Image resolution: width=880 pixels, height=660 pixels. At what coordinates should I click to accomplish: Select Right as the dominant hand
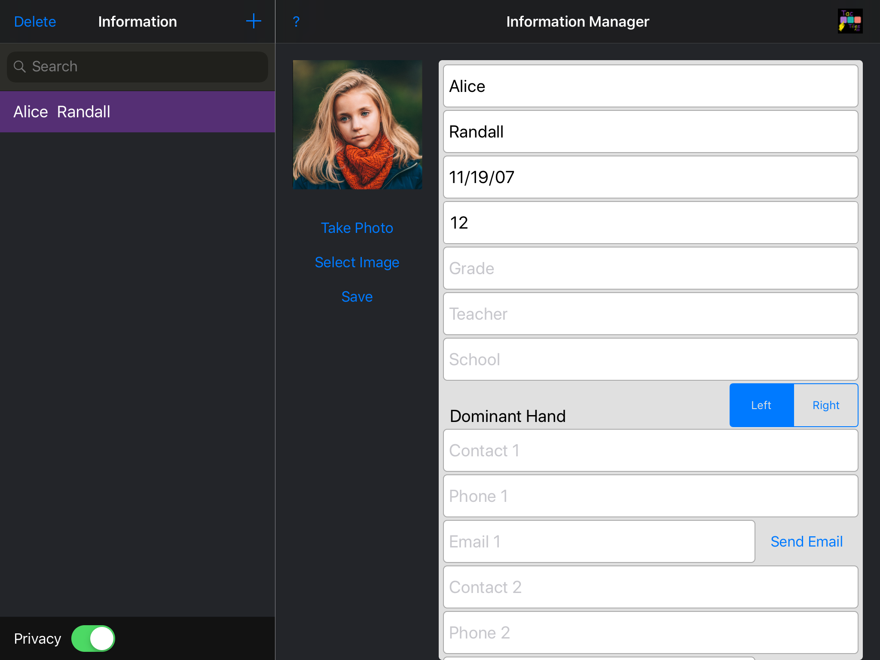click(x=825, y=405)
